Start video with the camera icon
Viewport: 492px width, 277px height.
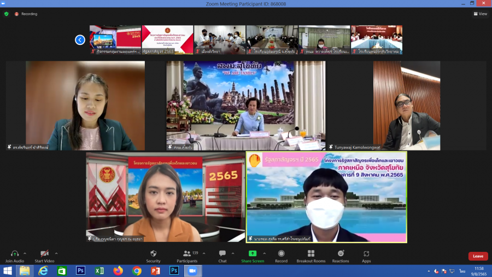pyautogui.click(x=44, y=253)
